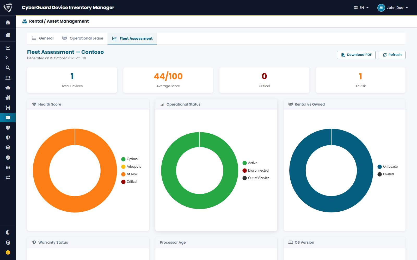417x260 pixels.
Task: Click the yellow info icon
Action: (x=8, y=252)
